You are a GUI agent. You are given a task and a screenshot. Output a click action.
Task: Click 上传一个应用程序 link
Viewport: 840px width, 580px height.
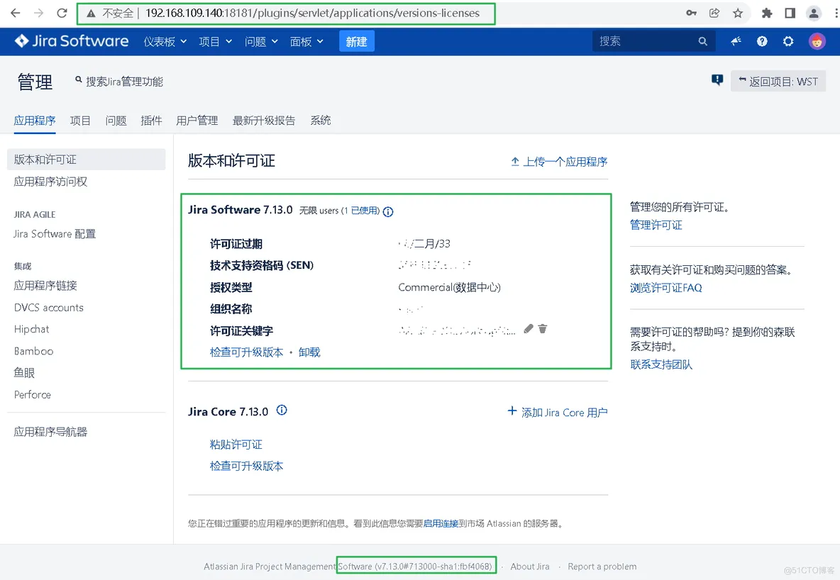click(559, 162)
